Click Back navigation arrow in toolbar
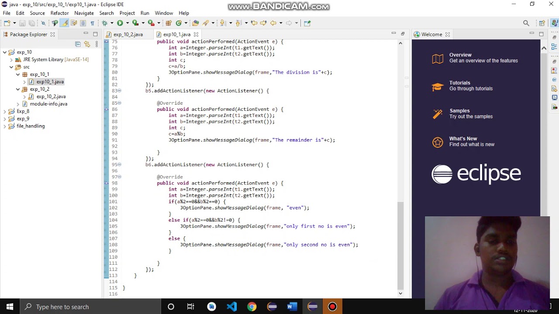This screenshot has width=559, height=314. click(273, 23)
